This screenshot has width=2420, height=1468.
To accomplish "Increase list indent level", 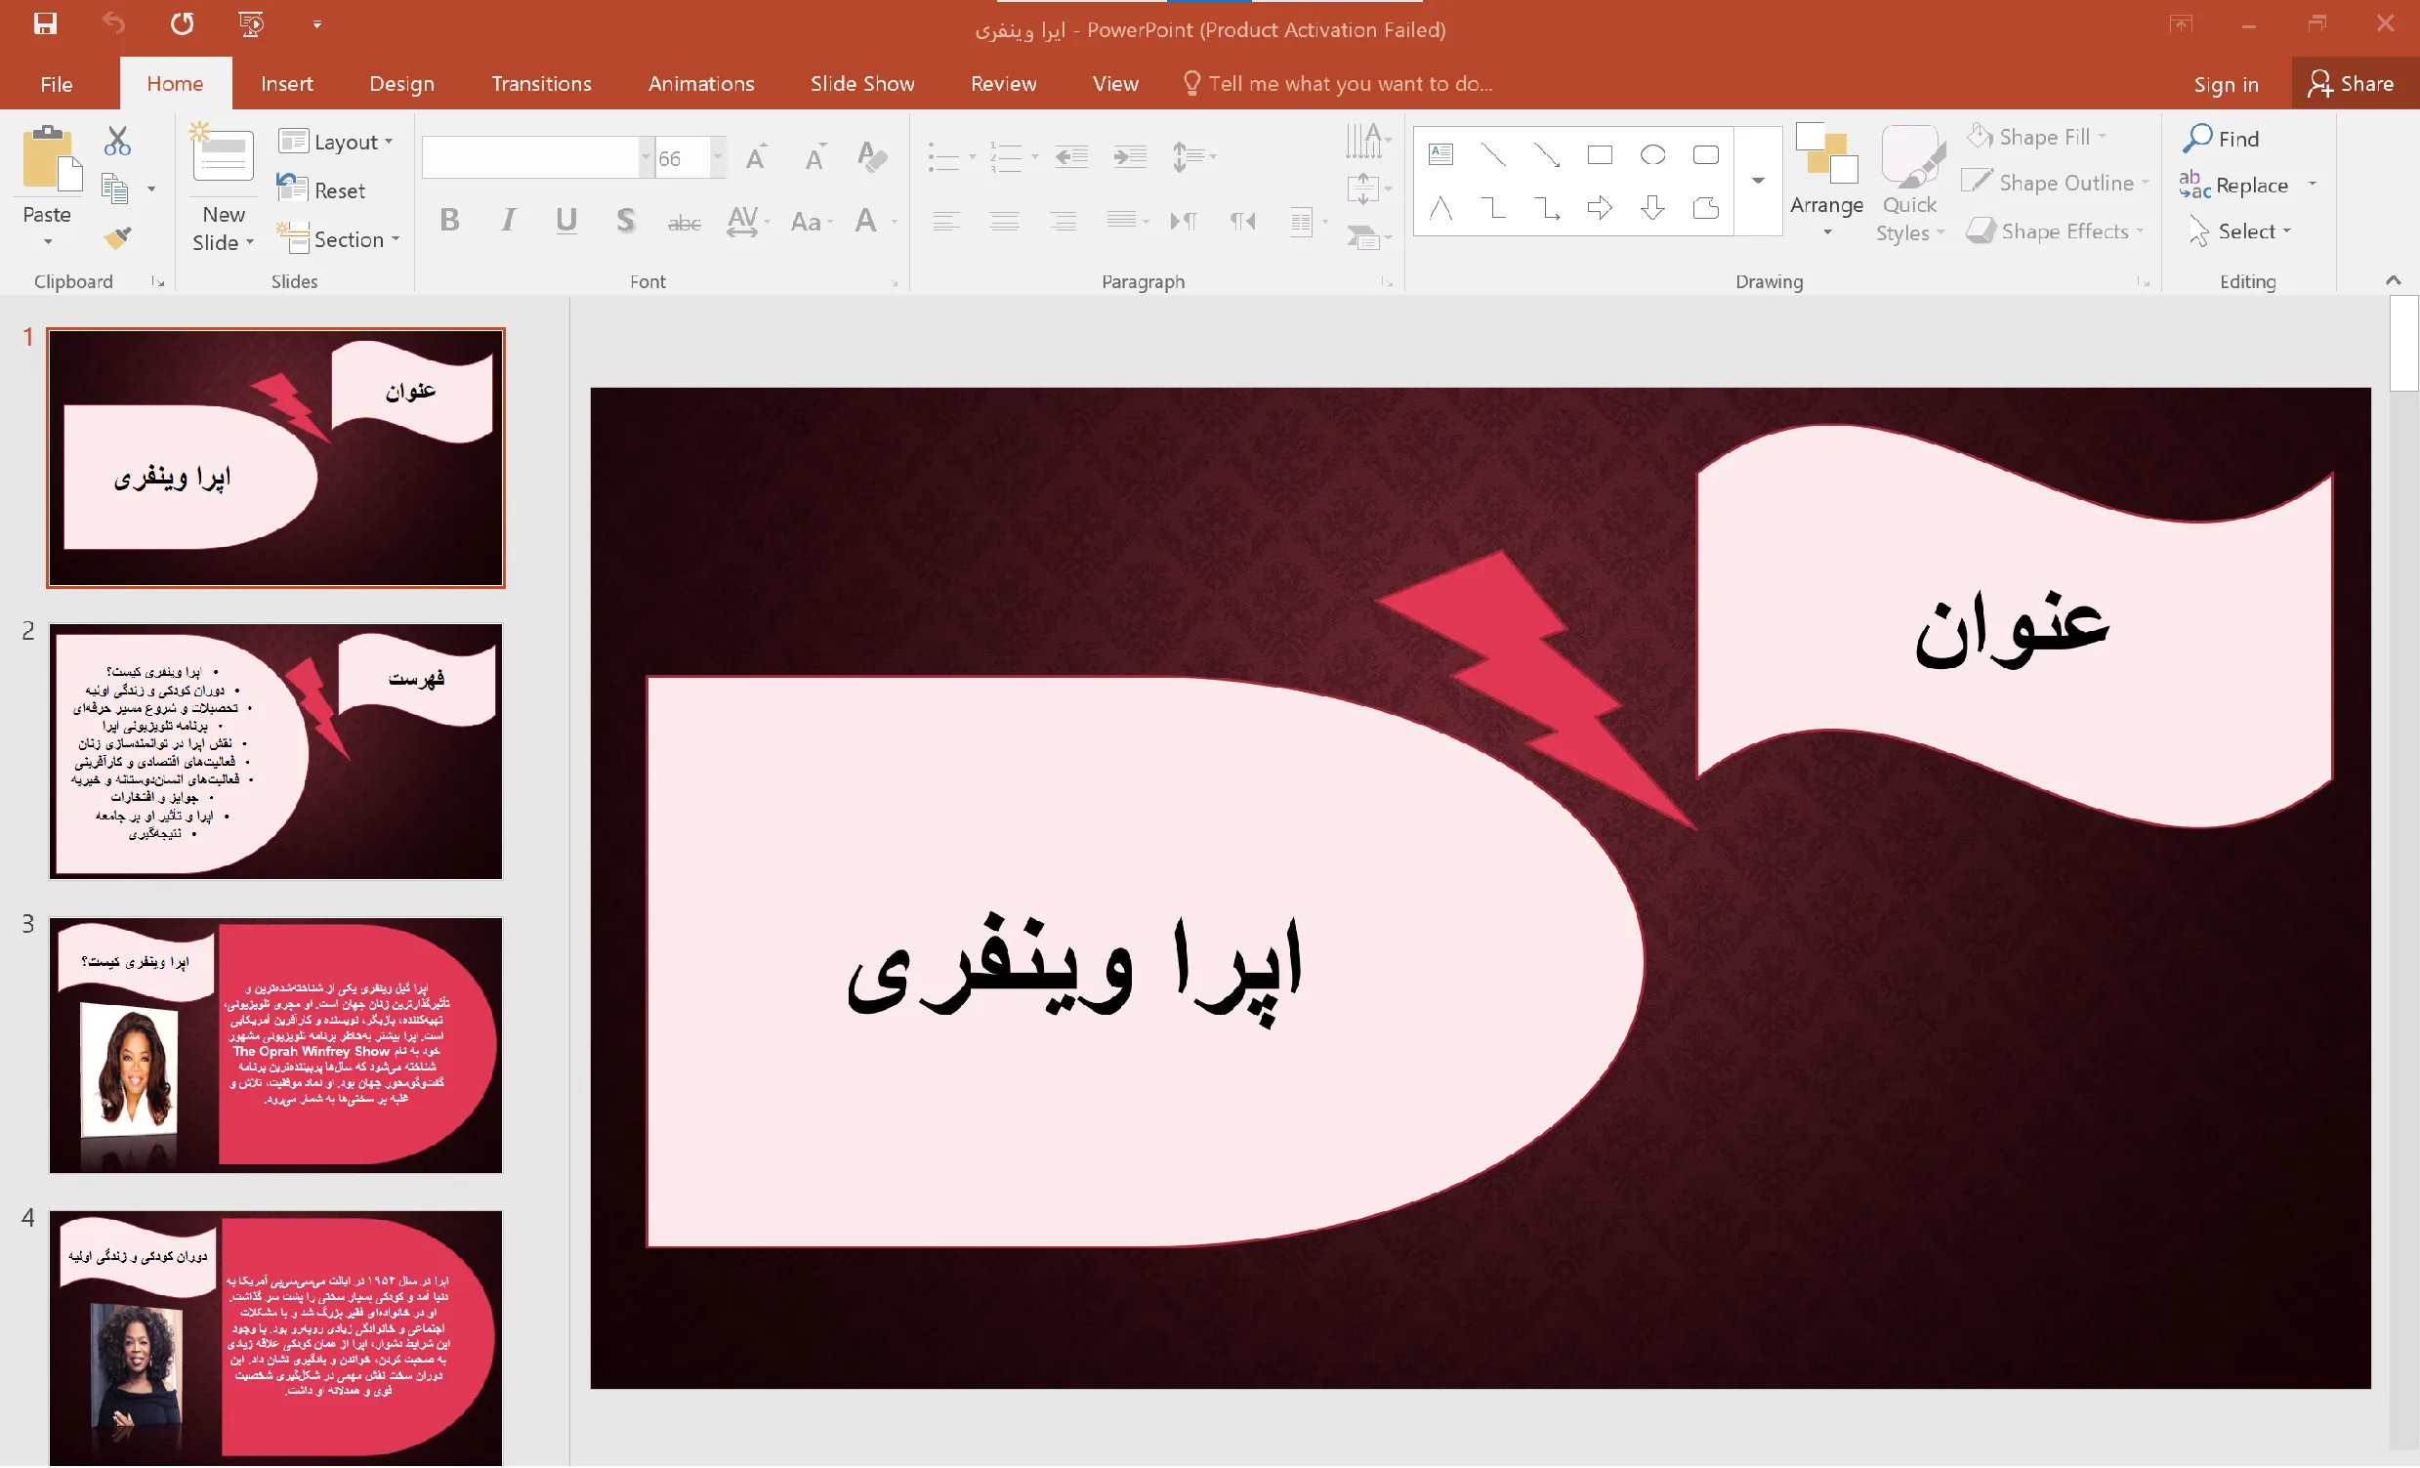I will coord(1131,156).
